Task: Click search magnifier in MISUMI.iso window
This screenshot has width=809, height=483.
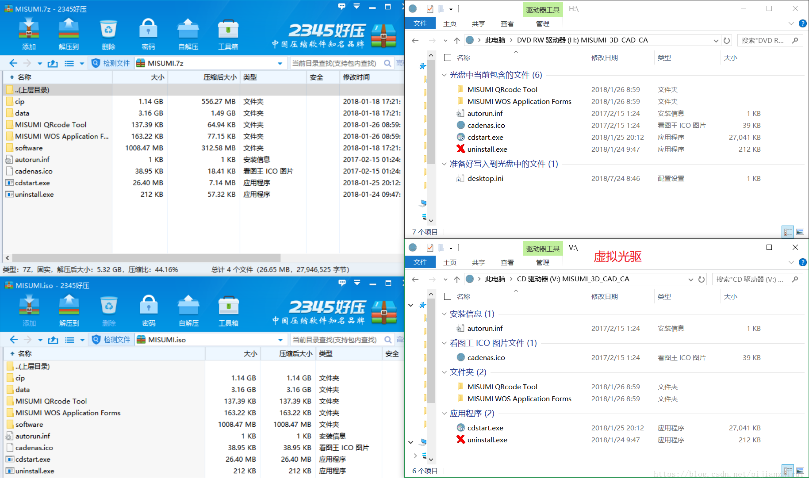Action: [388, 340]
